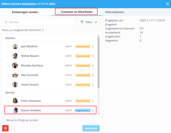Focus the Suchen search field
This screenshot has width=171, height=133.
click(x=41, y=22)
